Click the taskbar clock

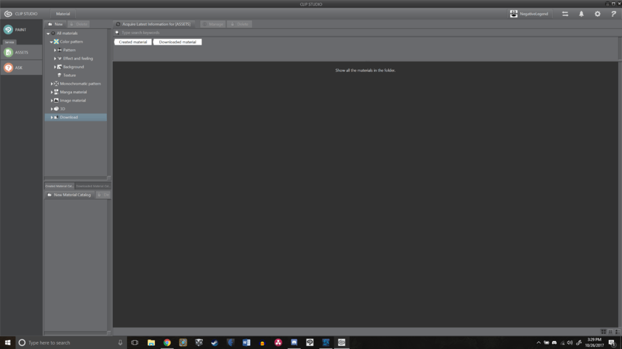tap(594, 343)
